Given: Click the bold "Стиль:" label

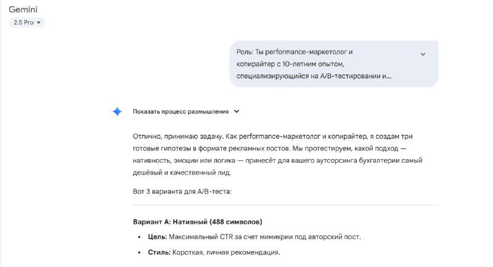Looking at the screenshot, I should tap(159, 252).
